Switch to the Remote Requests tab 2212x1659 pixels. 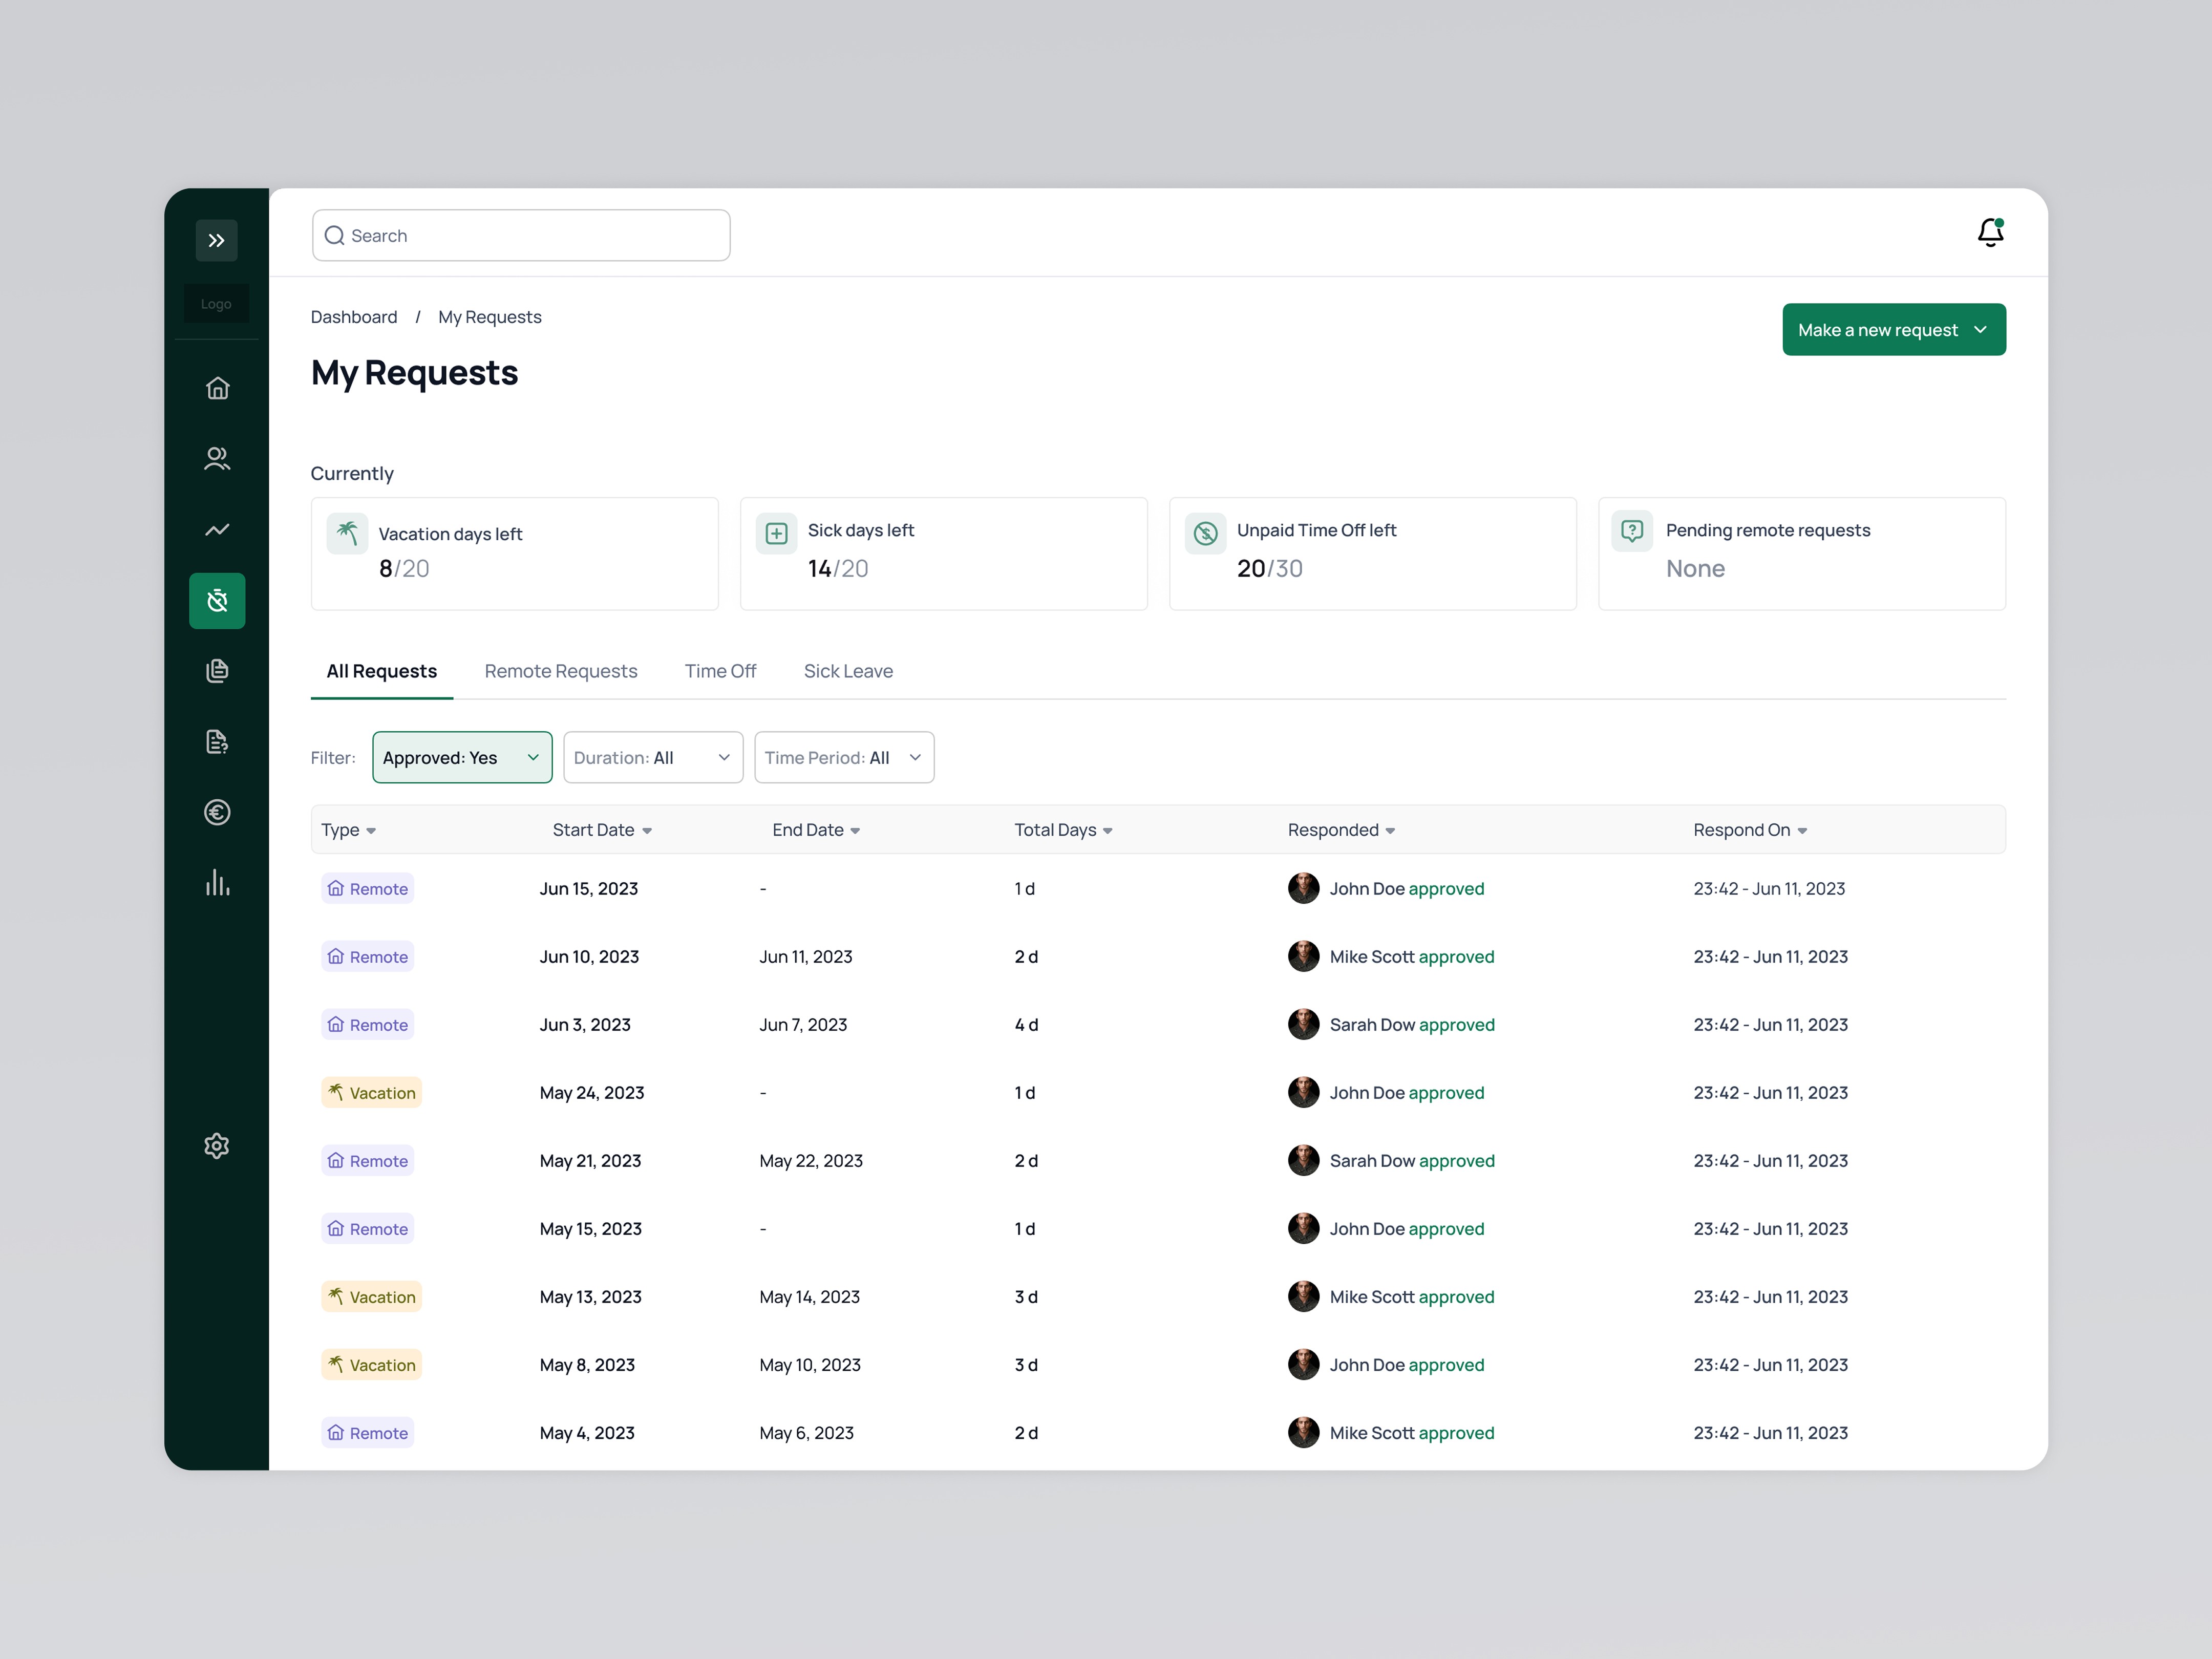click(560, 671)
